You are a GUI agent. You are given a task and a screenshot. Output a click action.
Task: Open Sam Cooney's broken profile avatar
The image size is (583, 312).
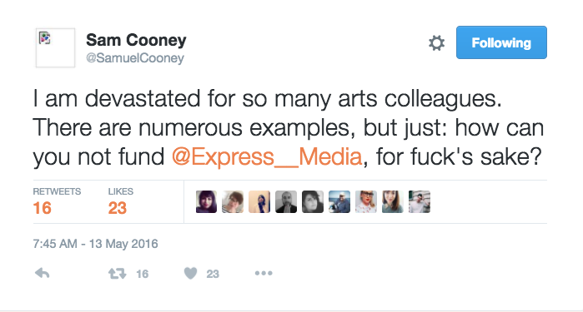pos(55,48)
